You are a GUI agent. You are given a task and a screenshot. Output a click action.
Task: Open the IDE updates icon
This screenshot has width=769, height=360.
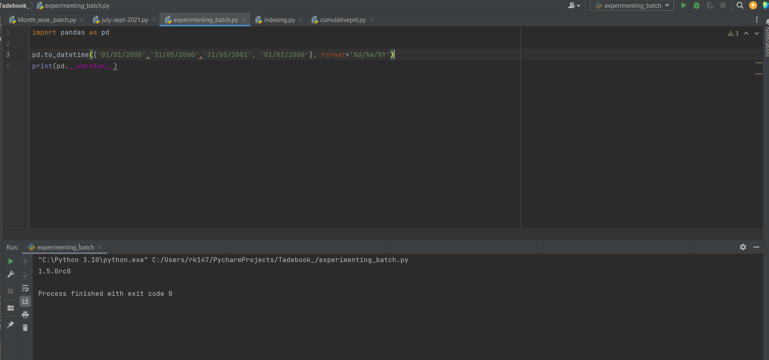(753, 5)
